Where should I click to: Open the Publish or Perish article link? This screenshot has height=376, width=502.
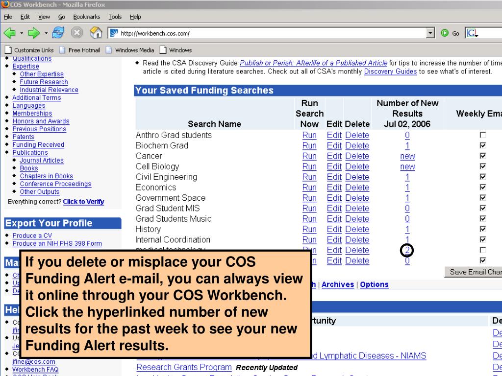point(313,63)
